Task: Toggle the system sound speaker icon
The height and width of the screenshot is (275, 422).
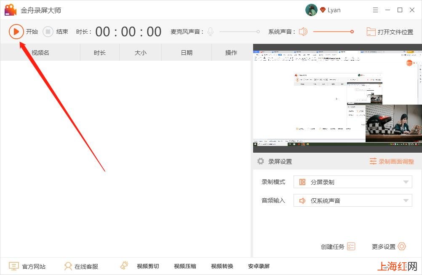Action: [x=303, y=32]
